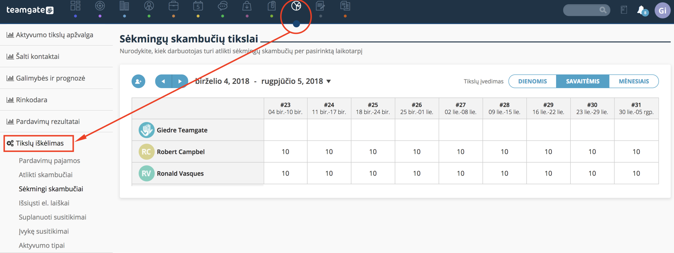The width and height of the screenshot is (674, 253).
Task: Open the date range dropdown arrow
Action: [329, 82]
